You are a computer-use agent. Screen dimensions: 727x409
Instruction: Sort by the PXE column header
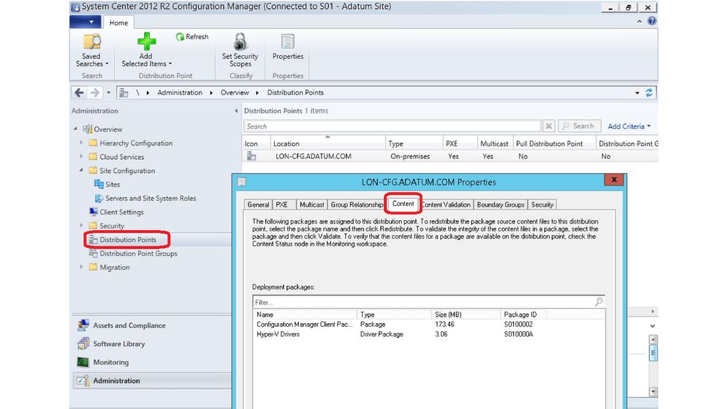(x=460, y=143)
